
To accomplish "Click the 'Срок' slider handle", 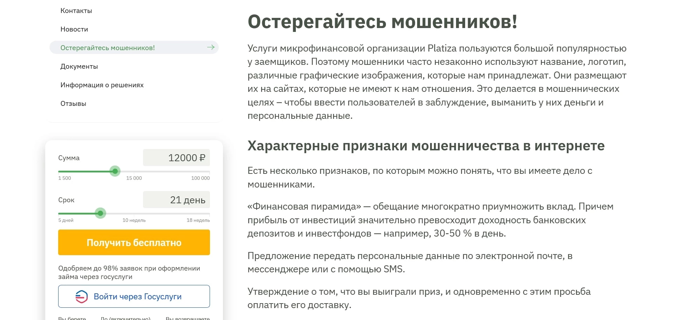I will [100, 213].
